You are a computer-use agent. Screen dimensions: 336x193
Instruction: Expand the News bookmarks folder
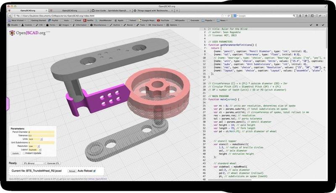coord(222,20)
